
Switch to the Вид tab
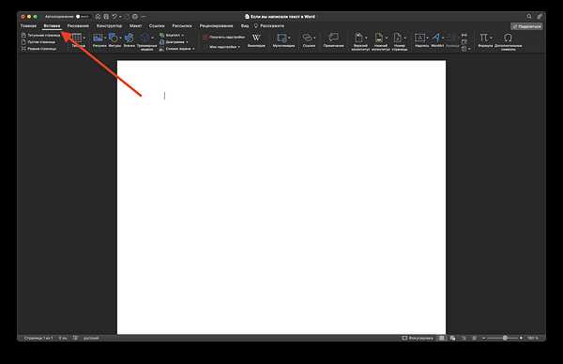point(245,26)
